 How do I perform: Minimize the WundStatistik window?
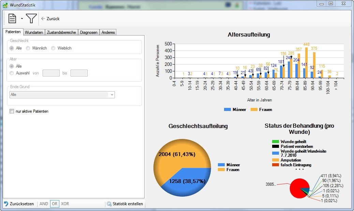click(322, 3)
